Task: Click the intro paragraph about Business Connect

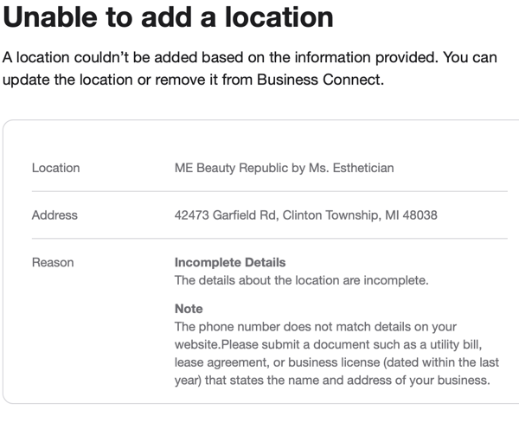Action: tap(250, 68)
